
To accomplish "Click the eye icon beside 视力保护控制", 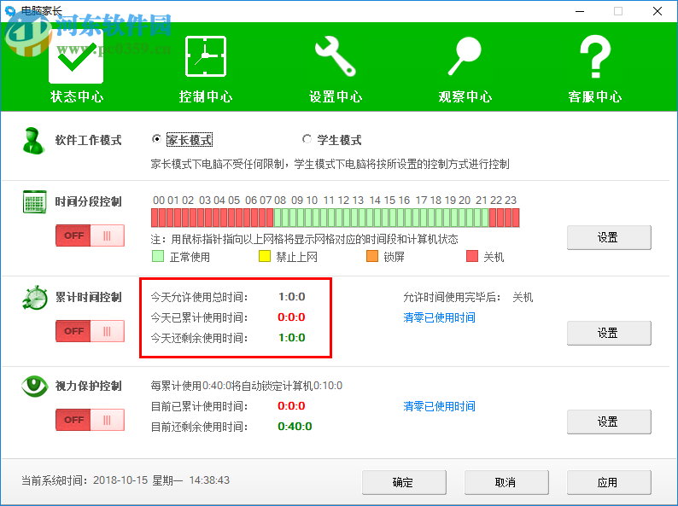I will [35, 386].
